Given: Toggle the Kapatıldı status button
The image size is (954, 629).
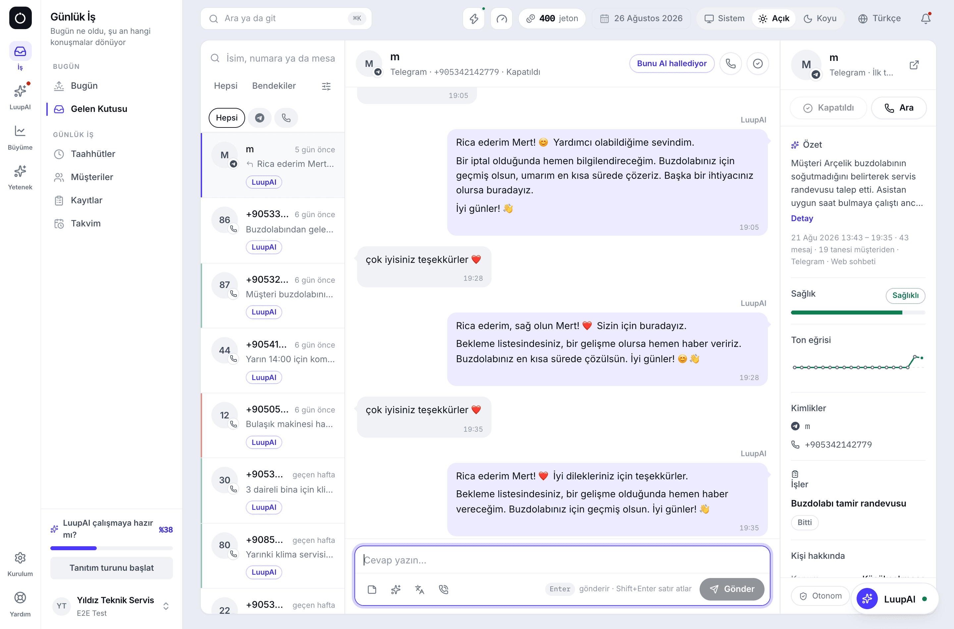Looking at the screenshot, I should [828, 108].
